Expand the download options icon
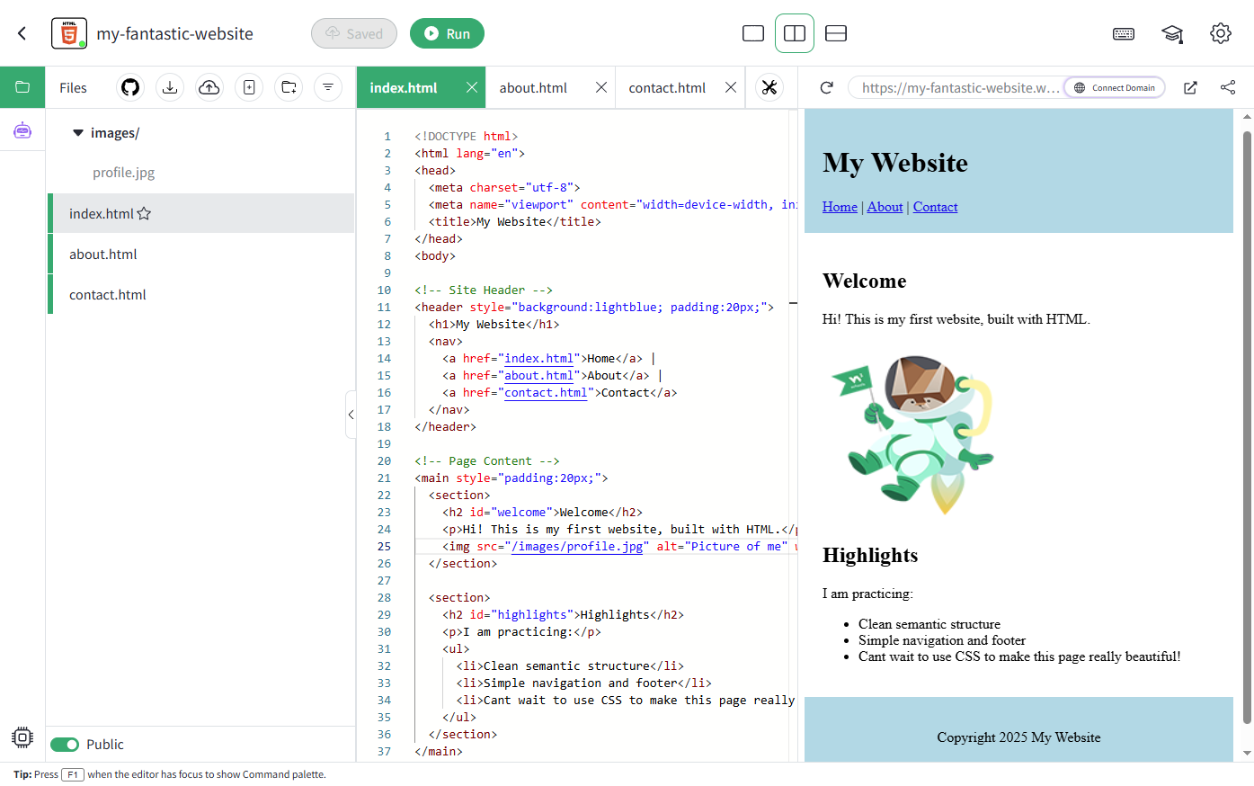The image size is (1254, 786). click(170, 87)
